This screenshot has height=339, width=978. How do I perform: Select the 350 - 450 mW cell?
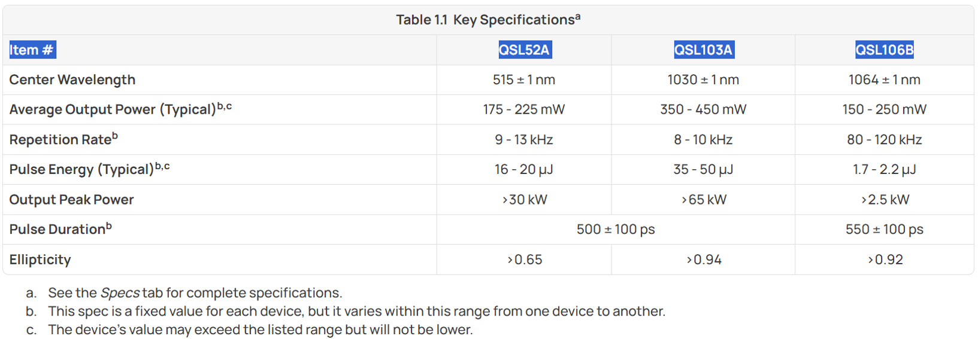(704, 109)
